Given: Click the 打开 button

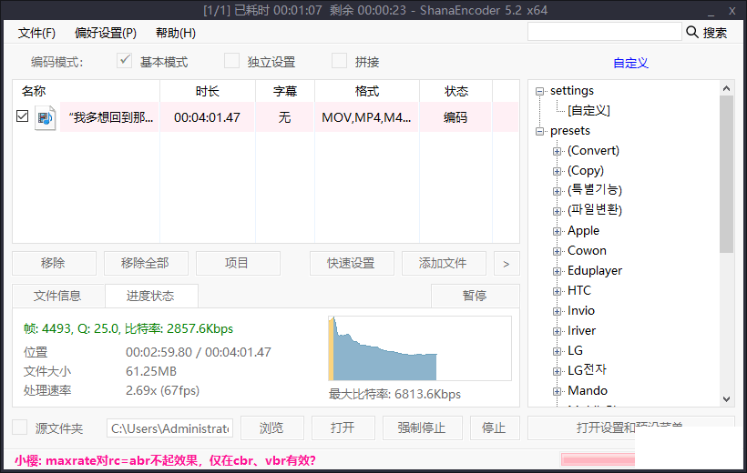Looking at the screenshot, I should tap(343, 428).
